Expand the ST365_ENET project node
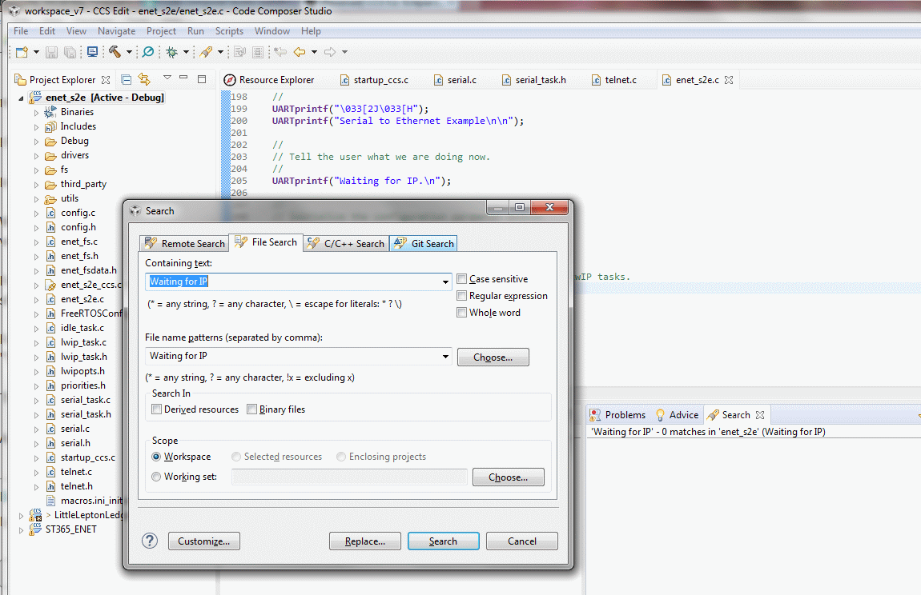The width and height of the screenshot is (921, 595). pos(21,530)
